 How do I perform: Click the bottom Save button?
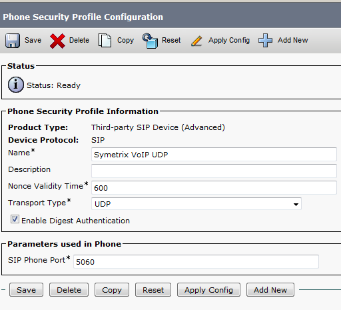click(26, 290)
